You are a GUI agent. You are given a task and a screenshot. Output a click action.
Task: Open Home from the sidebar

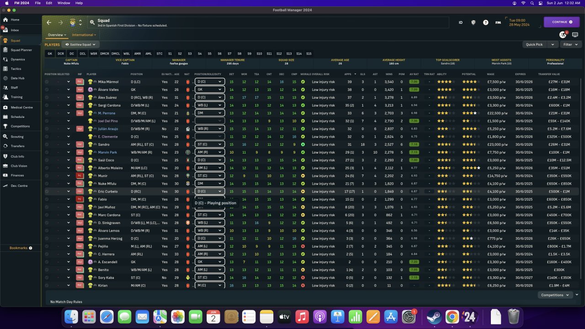[x=15, y=20]
